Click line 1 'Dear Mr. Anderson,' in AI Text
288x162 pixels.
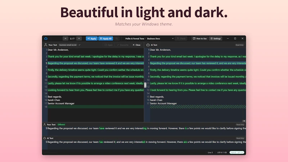tap(160, 50)
